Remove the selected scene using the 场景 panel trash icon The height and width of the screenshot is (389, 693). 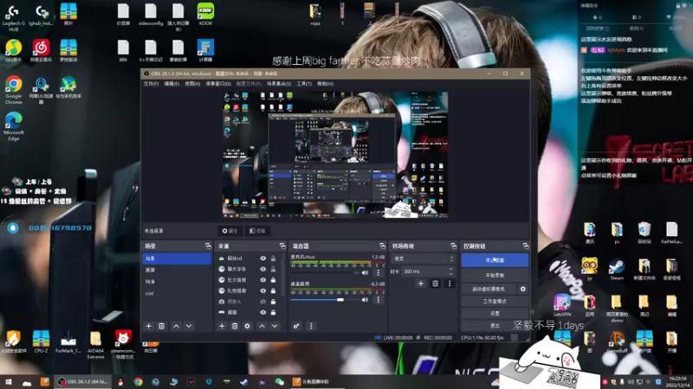coord(161,326)
